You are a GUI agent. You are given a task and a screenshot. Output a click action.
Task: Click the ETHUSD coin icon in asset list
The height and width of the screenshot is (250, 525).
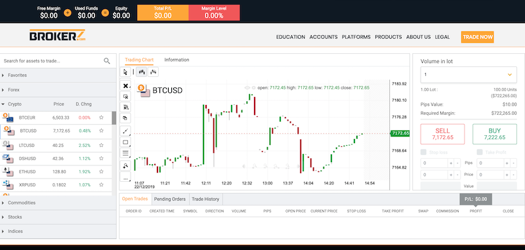(x=8, y=171)
